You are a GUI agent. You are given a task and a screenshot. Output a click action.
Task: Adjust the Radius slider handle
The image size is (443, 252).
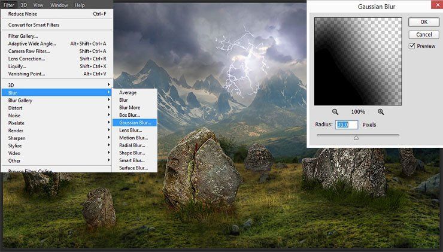tap(356, 138)
